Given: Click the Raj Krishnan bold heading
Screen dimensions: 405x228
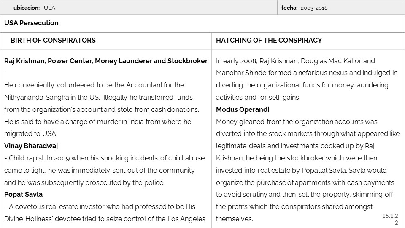Looking at the screenshot, I should (x=105, y=61).
